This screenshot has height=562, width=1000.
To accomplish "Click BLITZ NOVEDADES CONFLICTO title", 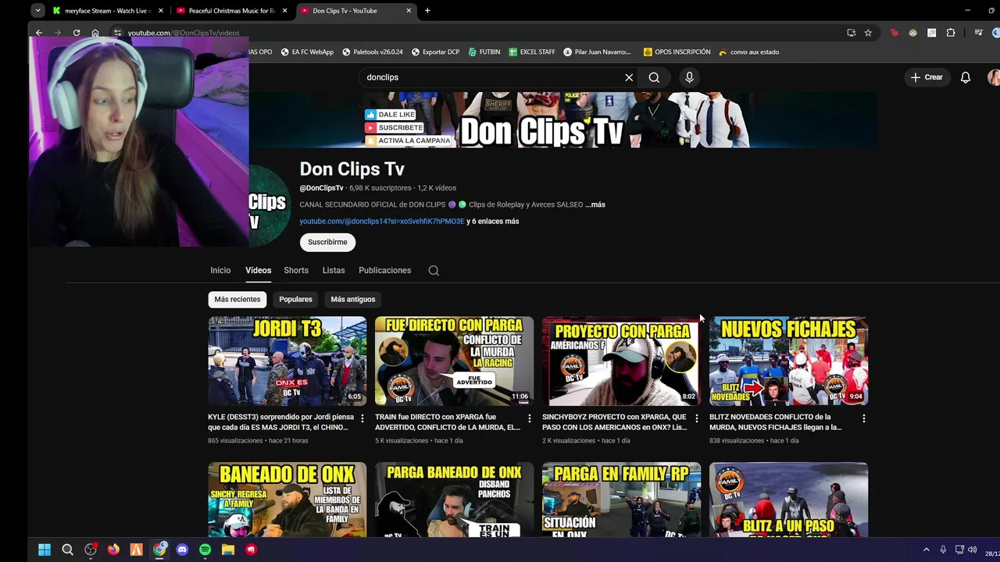I will (776, 422).
